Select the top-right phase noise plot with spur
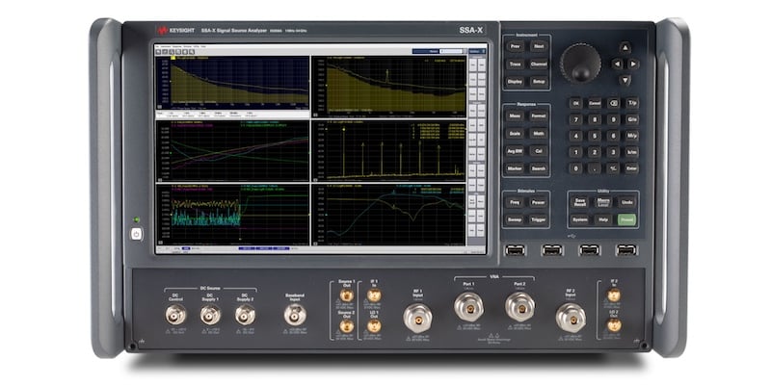 (x=389, y=87)
